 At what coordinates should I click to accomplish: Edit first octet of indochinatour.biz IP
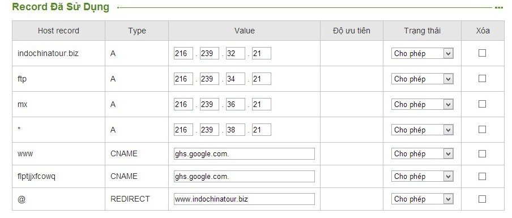click(183, 53)
